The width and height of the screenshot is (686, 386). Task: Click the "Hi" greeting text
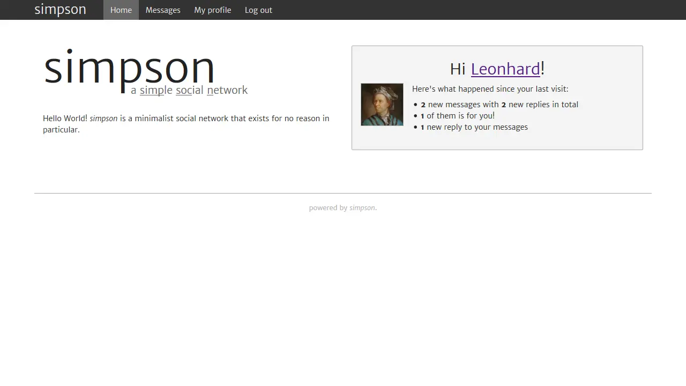pyautogui.click(x=458, y=69)
